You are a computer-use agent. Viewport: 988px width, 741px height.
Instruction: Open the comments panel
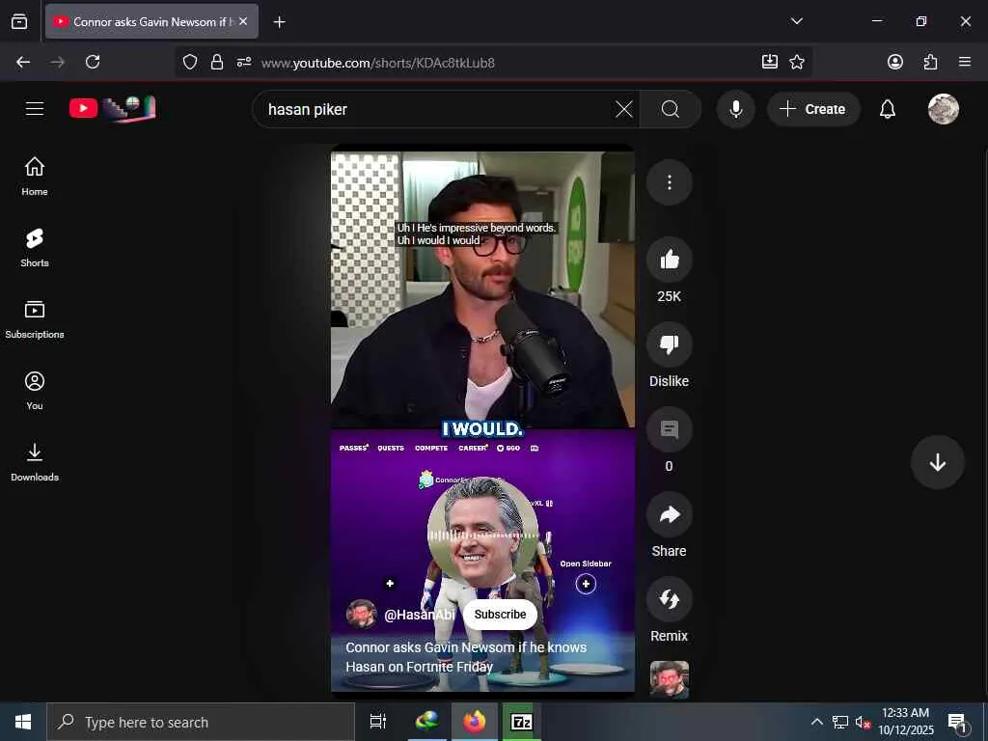[x=670, y=429]
